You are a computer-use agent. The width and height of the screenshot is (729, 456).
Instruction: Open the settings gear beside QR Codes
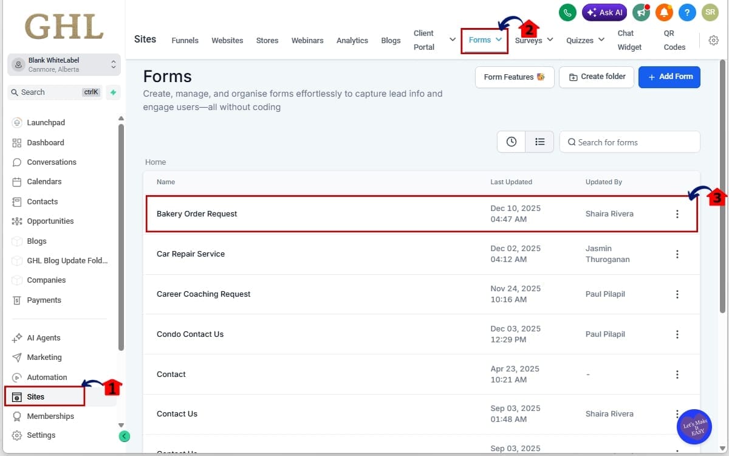(714, 40)
